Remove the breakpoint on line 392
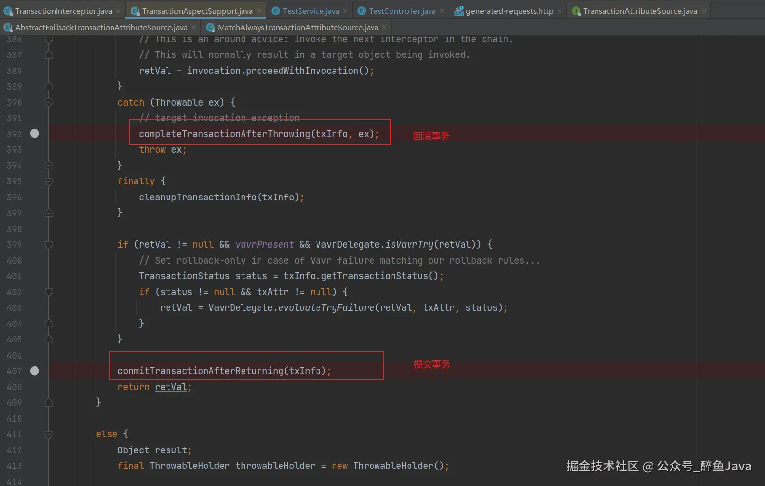 [x=35, y=133]
